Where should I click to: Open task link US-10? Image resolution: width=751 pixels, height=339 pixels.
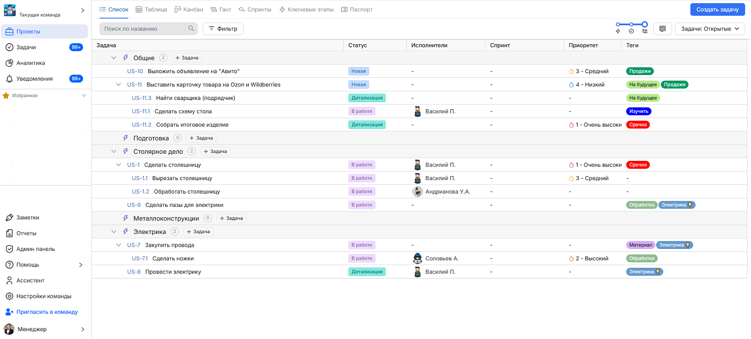135,71
